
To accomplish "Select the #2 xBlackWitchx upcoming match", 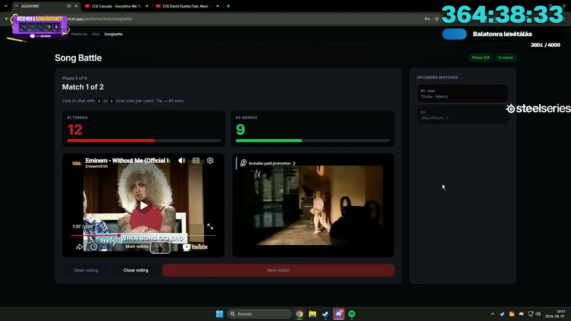I will point(463,115).
